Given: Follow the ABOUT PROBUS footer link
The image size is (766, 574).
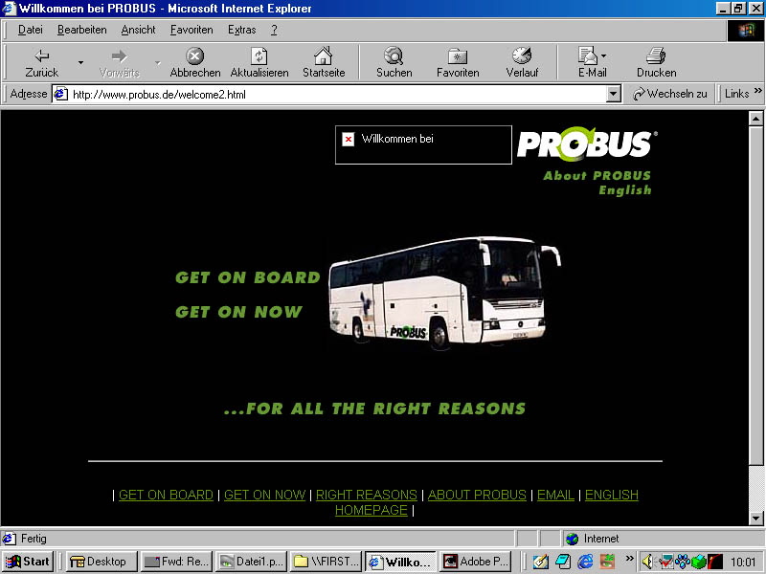Looking at the screenshot, I should (x=477, y=495).
